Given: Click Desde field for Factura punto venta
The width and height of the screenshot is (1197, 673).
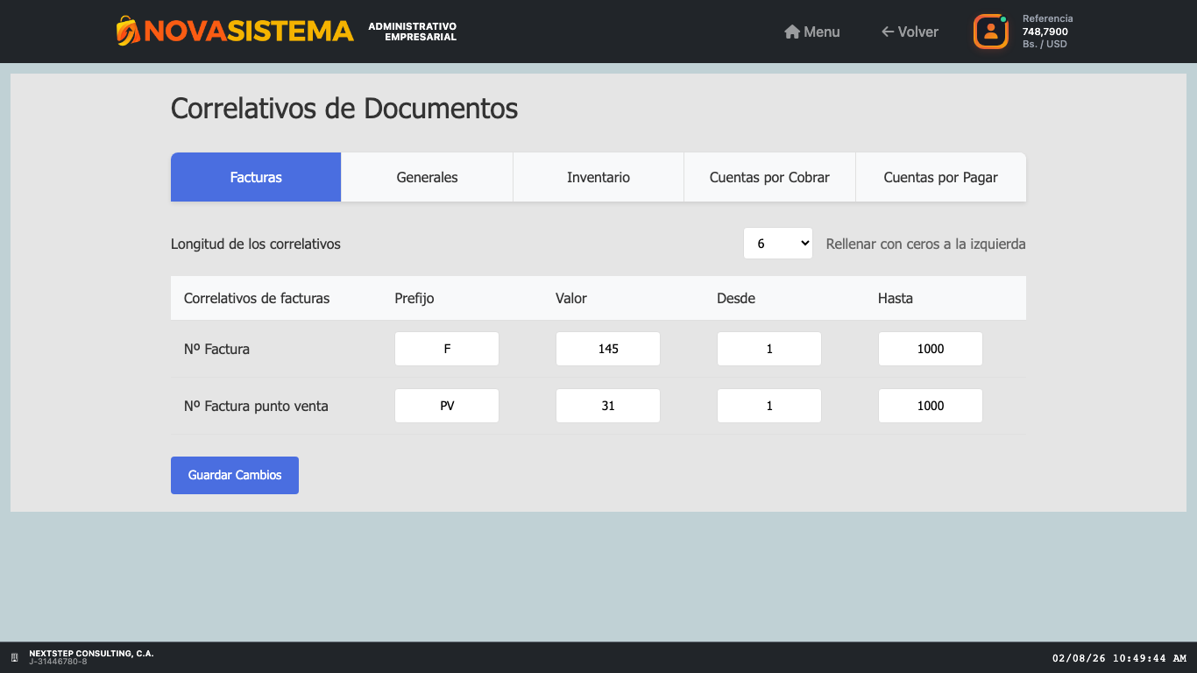Looking at the screenshot, I should [769, 406].
